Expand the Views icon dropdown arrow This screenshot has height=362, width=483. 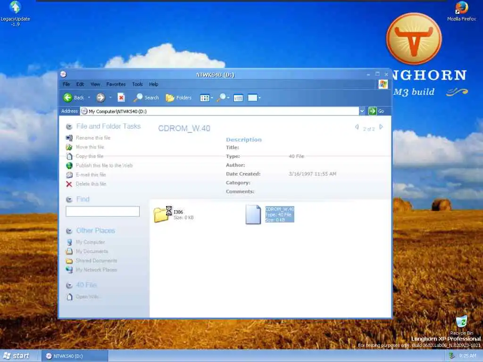212,98
